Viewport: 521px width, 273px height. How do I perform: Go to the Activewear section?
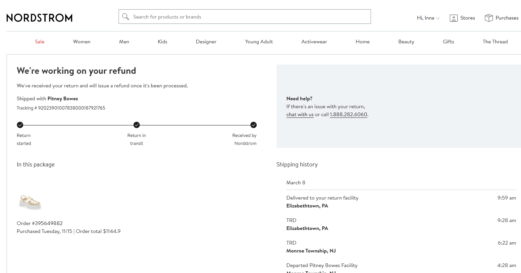coord(314,42)
